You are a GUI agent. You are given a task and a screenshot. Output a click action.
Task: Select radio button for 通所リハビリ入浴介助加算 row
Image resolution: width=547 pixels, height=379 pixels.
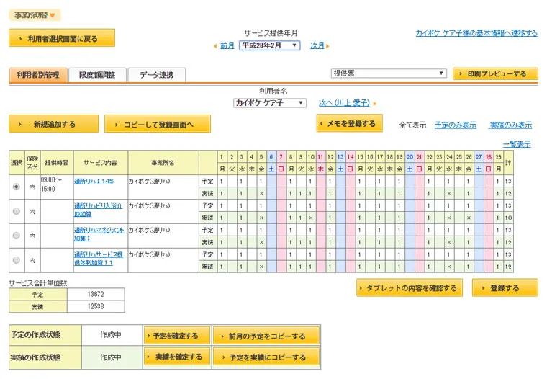pos(16,211)
